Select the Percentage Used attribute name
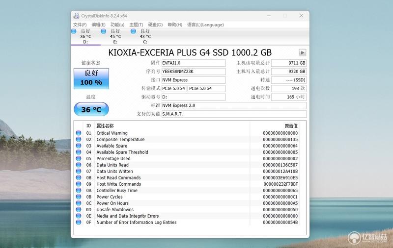This screenshot has height=248, width=393. (x=113, y=158)
